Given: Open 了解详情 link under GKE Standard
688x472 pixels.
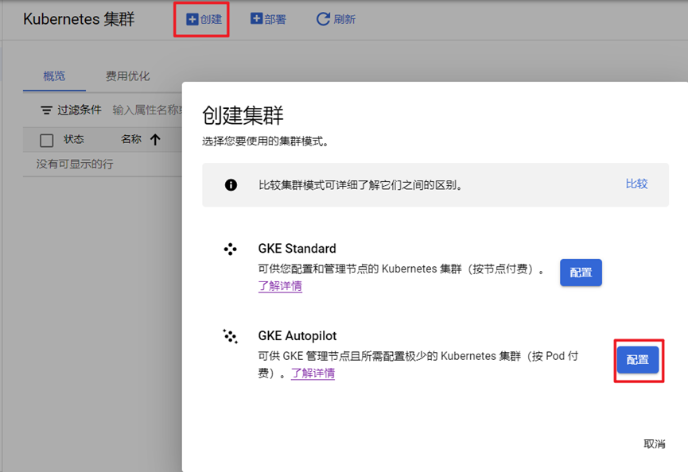Looking at the screenshot, I should tap(281, 286).
